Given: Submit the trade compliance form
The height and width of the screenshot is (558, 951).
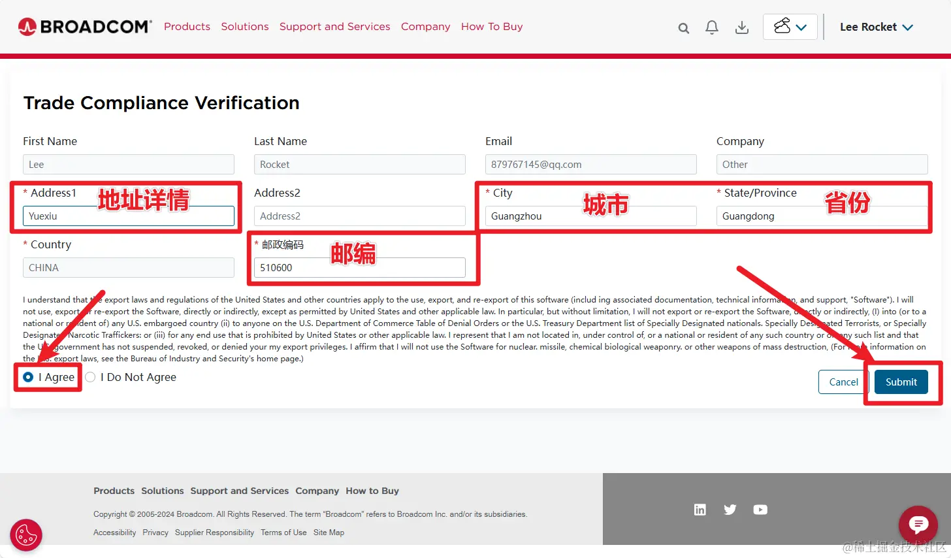Looking at the screenshot, I should pyautogui.click(x=901, y=382).
